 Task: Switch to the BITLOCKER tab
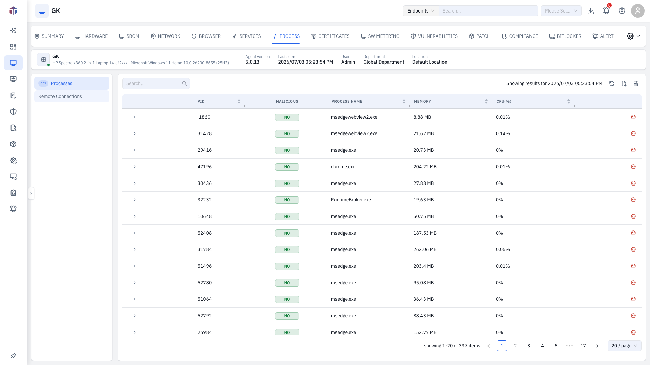565,36
